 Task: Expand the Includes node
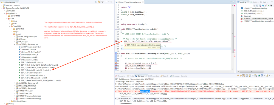click(5, 11)
